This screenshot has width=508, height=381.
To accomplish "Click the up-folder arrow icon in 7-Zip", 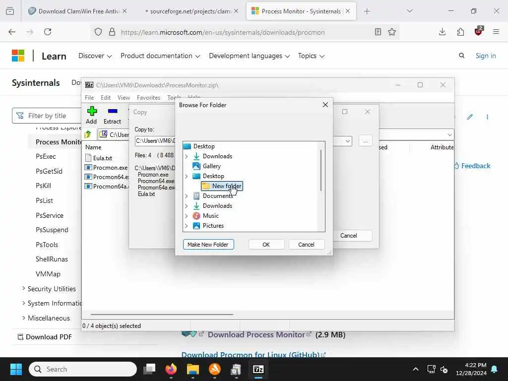I will 87,134.
